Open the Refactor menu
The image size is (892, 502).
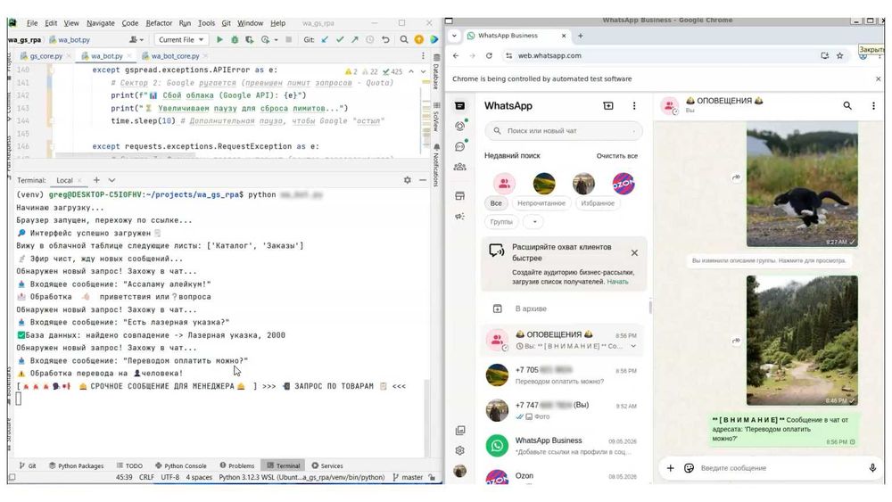click(x=159, y=23)
